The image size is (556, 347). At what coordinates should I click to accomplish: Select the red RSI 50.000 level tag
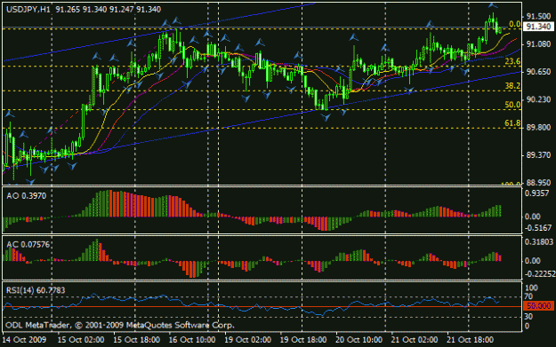tap(538, 306)
